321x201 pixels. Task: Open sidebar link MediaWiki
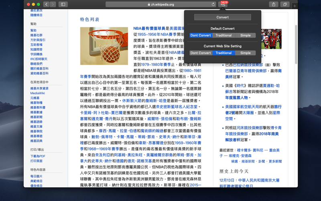(x=37, y=93)
